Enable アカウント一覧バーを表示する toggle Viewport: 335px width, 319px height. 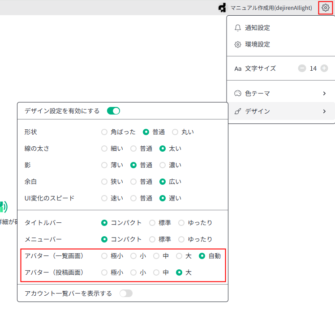126,293
